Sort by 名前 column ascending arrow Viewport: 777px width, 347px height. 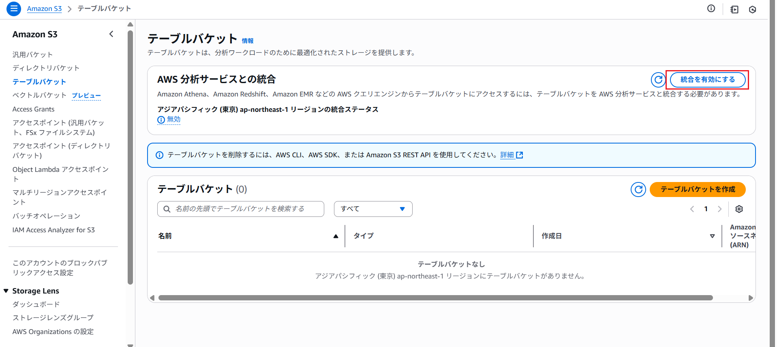point(336,236)
